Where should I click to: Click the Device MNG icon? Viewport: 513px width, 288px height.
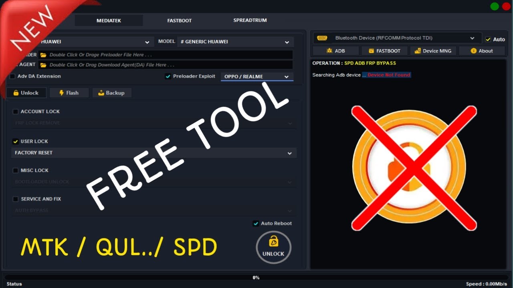pyautogui.click(x=418, y=51)
